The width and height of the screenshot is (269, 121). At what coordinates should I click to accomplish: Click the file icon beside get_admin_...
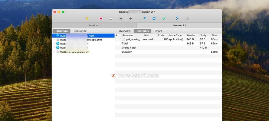(x=123, y=39)
